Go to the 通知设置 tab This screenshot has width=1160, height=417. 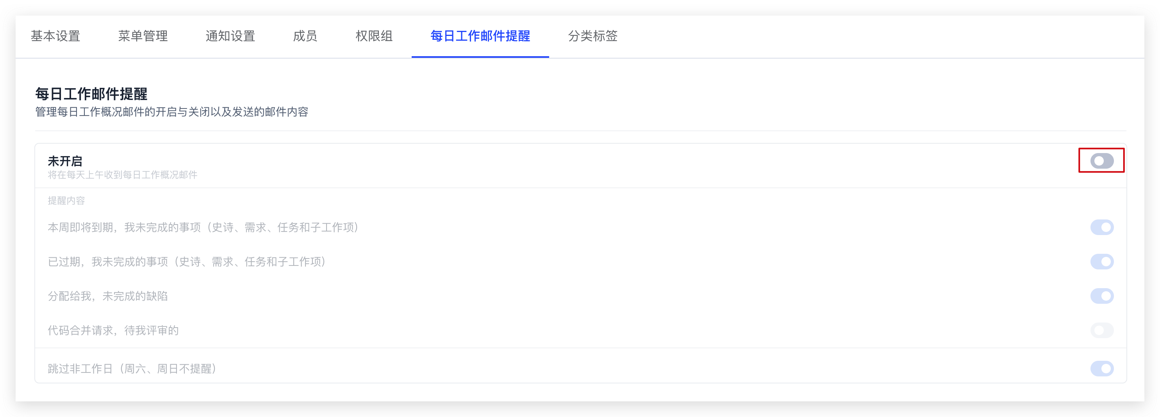[x=230, y=36]
